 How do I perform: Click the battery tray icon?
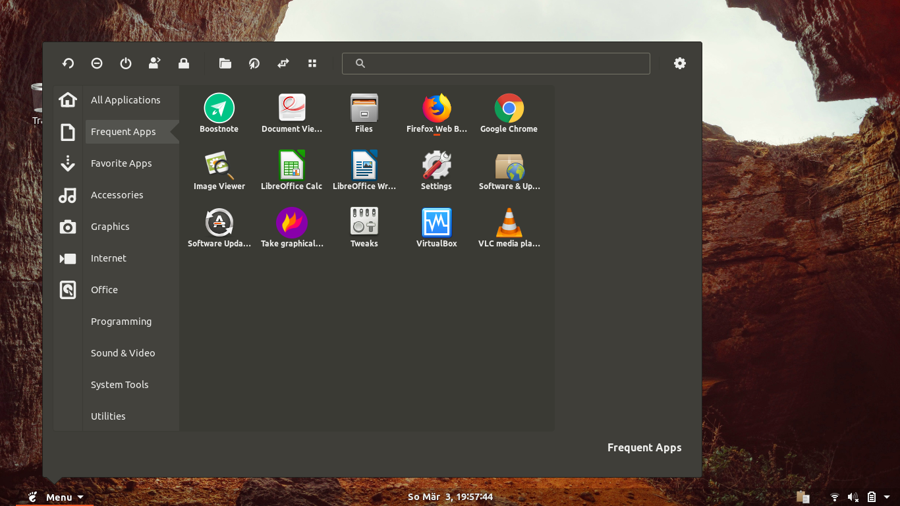872,497
